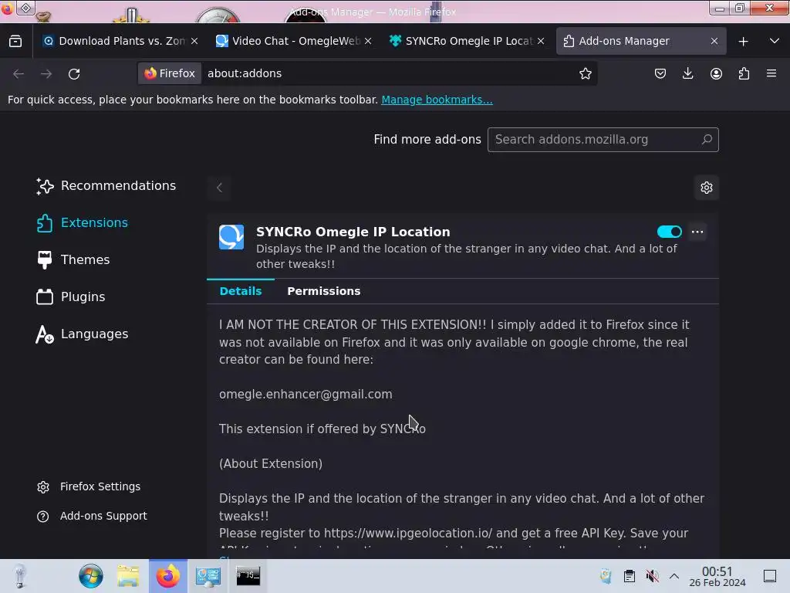Screen dimensions: 790x593
Task: Open Firefox View tab list icon
Action: (x=15, y=41)
